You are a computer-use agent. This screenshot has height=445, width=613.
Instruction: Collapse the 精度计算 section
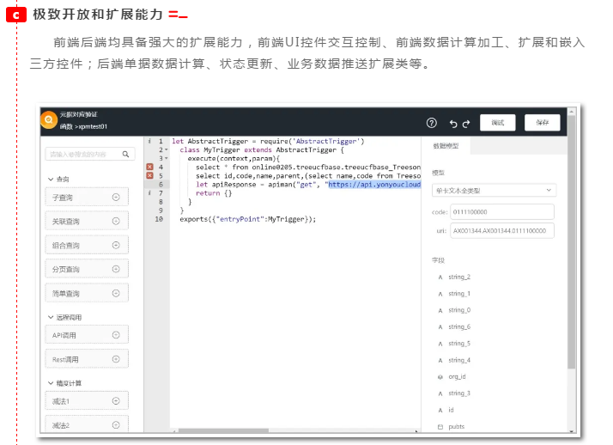click(x=51, y=383)
